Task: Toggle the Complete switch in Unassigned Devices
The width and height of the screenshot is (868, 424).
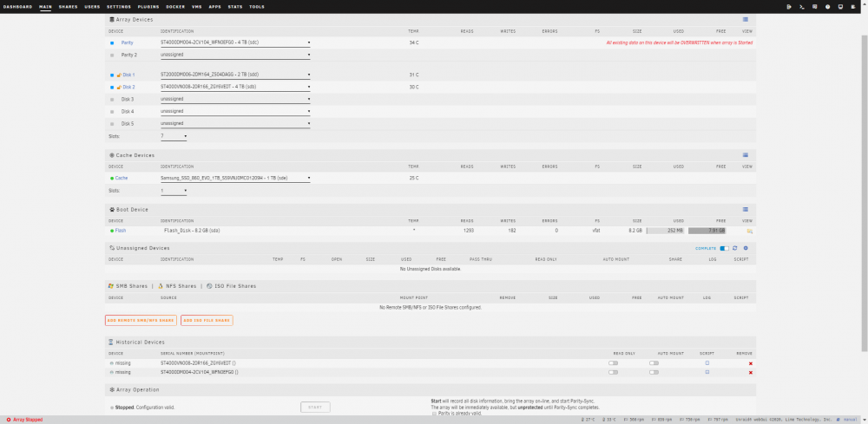Action: point(724,248)
